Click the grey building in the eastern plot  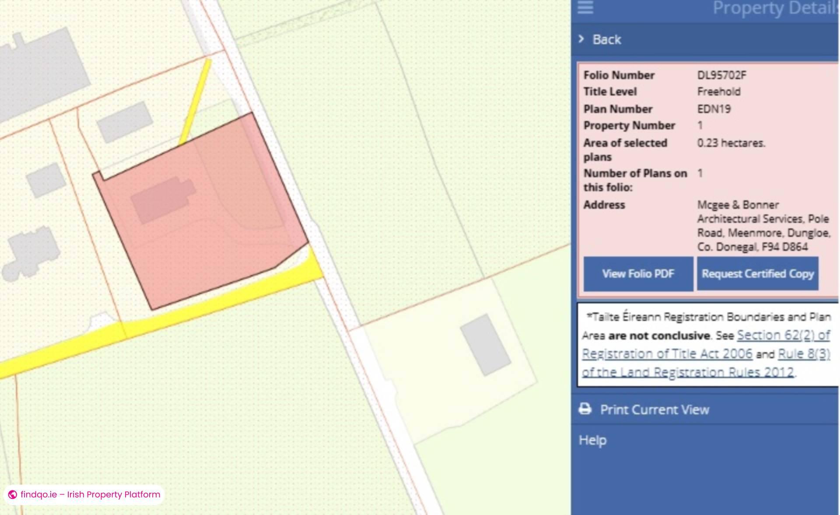pos(486,344)
